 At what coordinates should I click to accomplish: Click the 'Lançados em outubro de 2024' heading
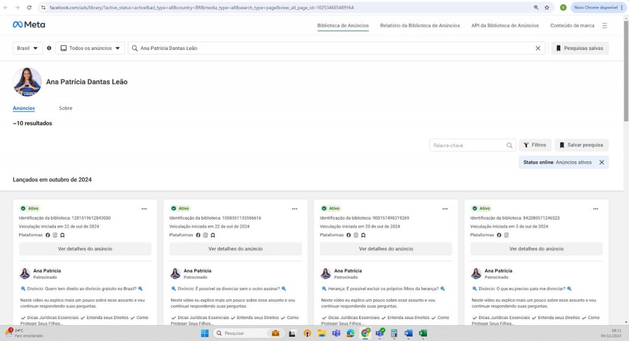[x=52, y=180]
